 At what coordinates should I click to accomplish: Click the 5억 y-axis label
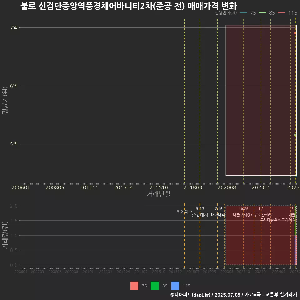pyautogui.click(x=14, y=144)
